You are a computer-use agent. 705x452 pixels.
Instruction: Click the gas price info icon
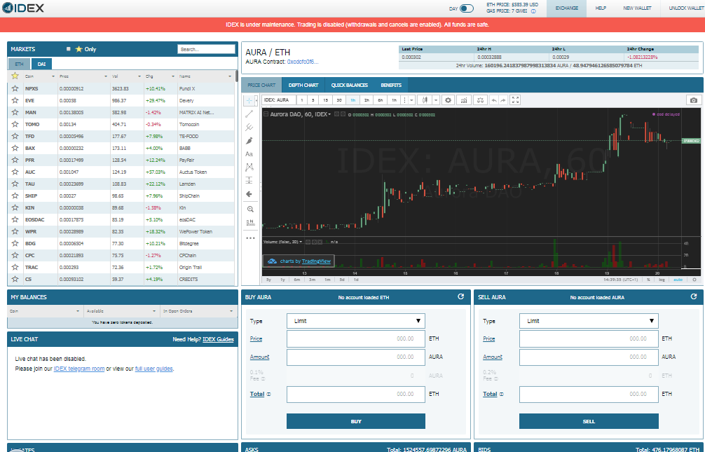coord(534,11)
